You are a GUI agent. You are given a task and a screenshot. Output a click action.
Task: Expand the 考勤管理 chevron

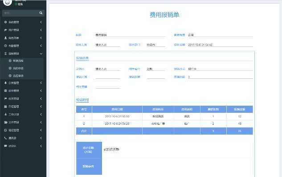[x=41, y=46]
